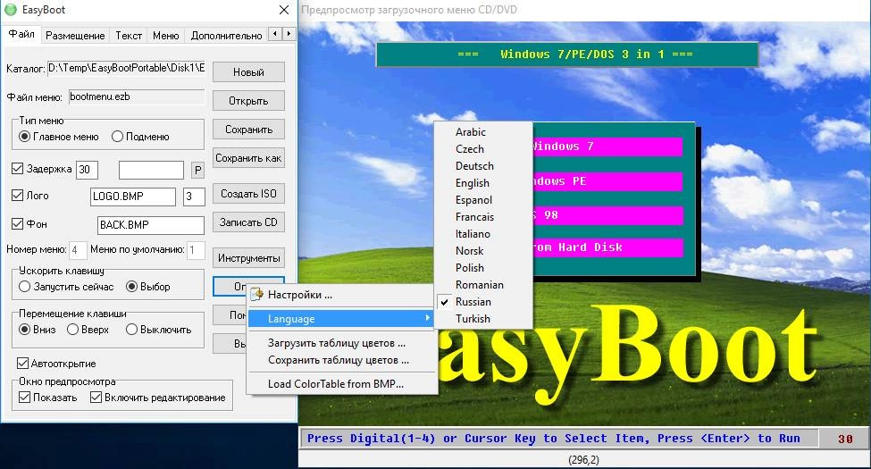This screenshot has height=469, width=871.
Task: Select Italiano language
Action: (482, 233)
